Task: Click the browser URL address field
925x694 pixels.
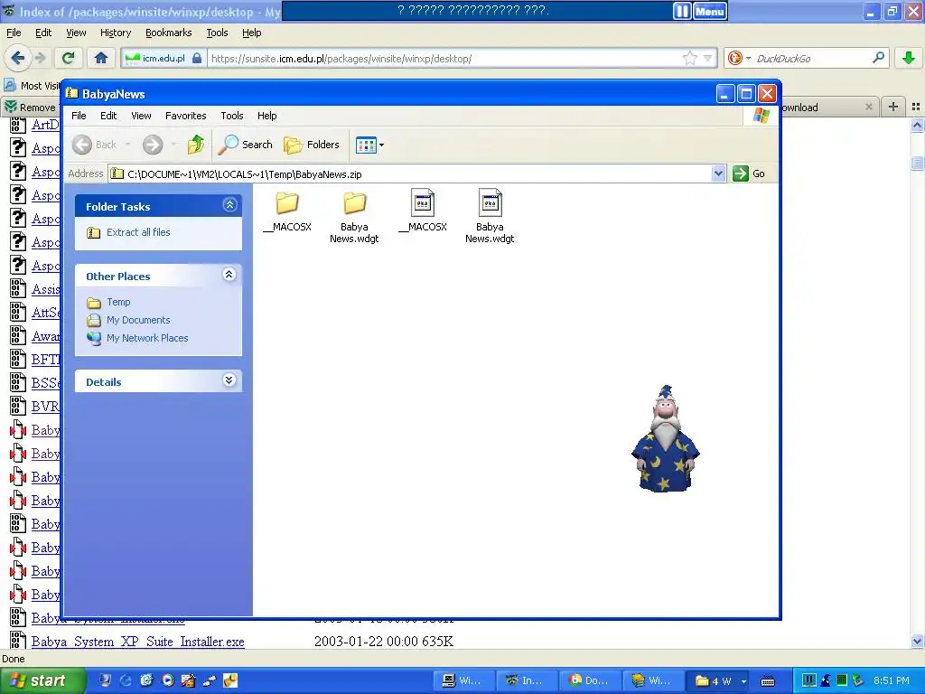Action: [x=445, y=59]
